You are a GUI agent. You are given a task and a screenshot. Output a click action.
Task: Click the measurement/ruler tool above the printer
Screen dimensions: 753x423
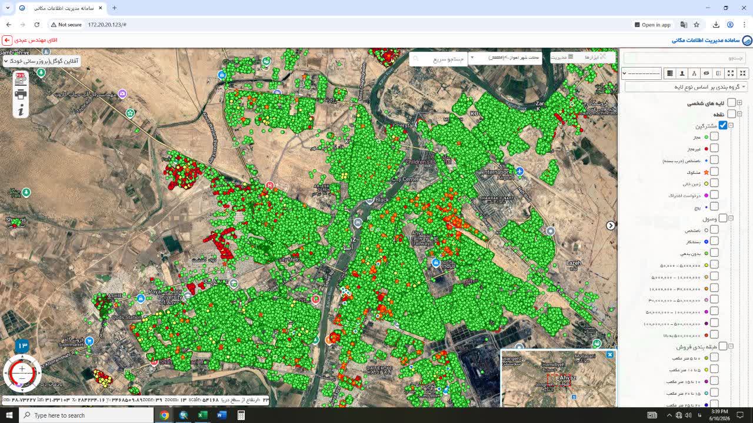point(21,79)
